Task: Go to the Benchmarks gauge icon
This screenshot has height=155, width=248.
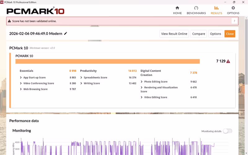Action: click(x=196, y=8)
